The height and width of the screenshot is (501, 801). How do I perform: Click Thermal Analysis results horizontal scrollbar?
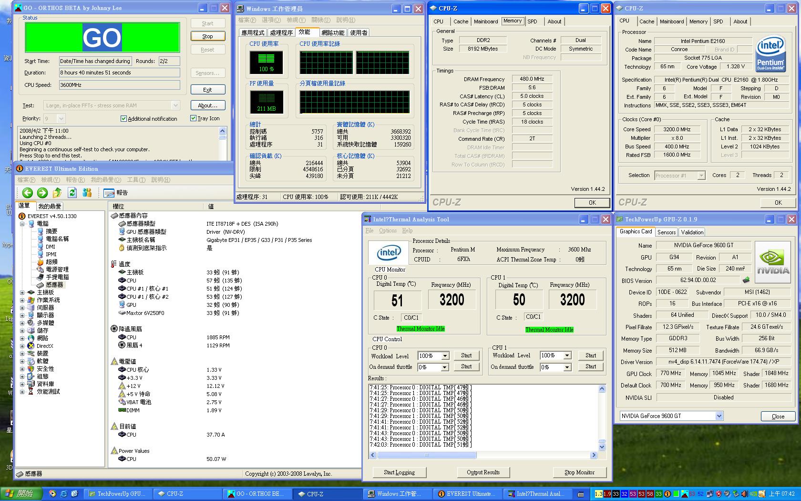(x=484, y=455)
